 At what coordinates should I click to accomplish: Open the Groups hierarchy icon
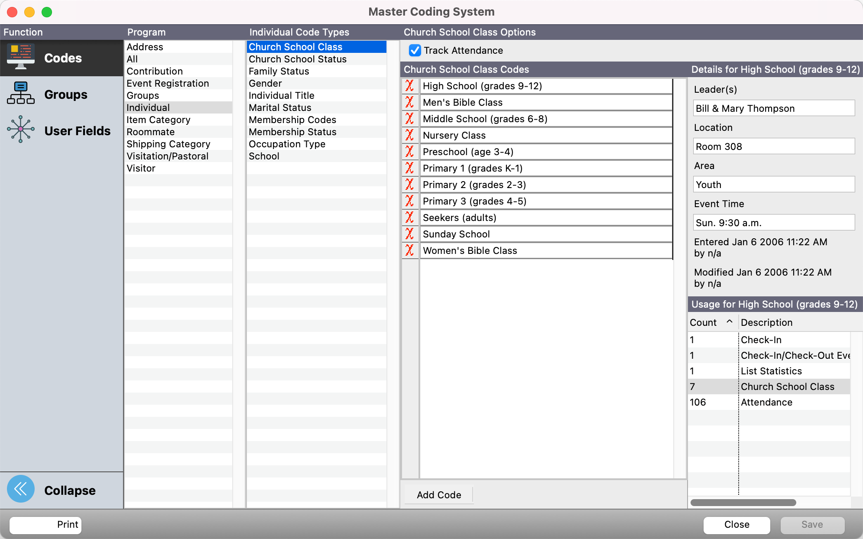(21, 94)
